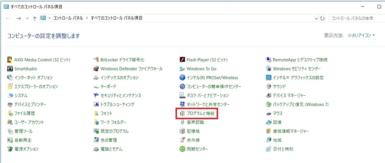Go up one level arrow
Screen dimensions: 385x163
[35, 18]
